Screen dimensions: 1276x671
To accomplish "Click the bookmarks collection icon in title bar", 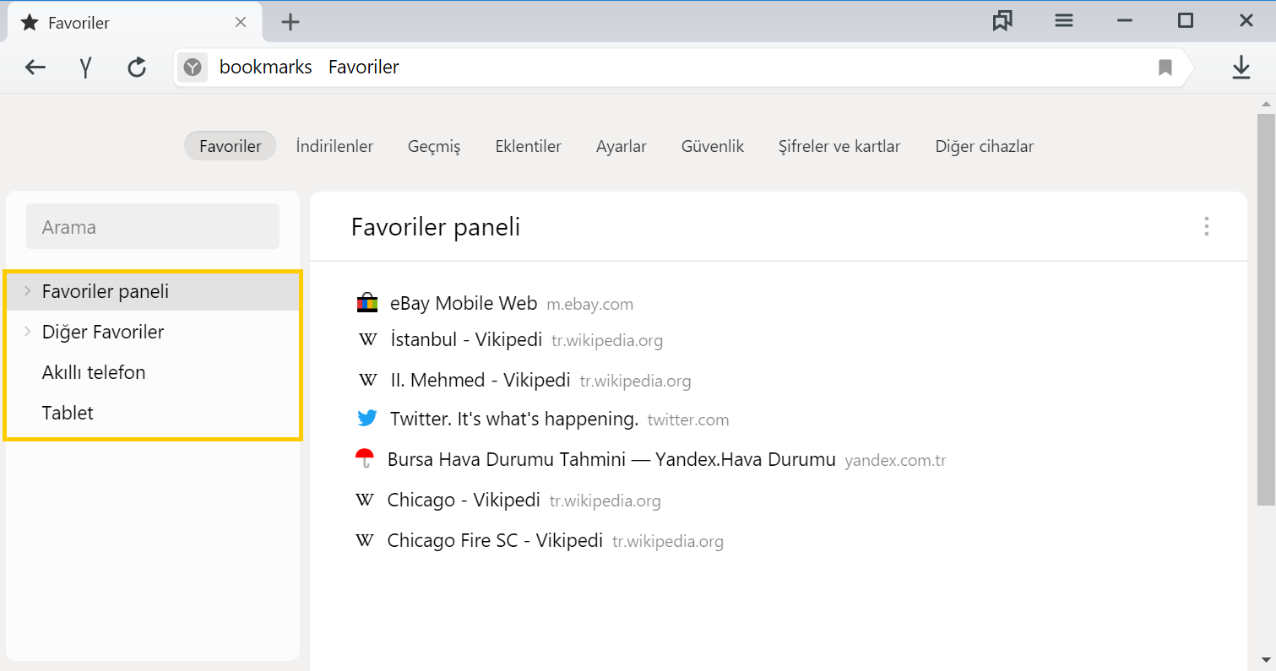I will click(1002, 21).
